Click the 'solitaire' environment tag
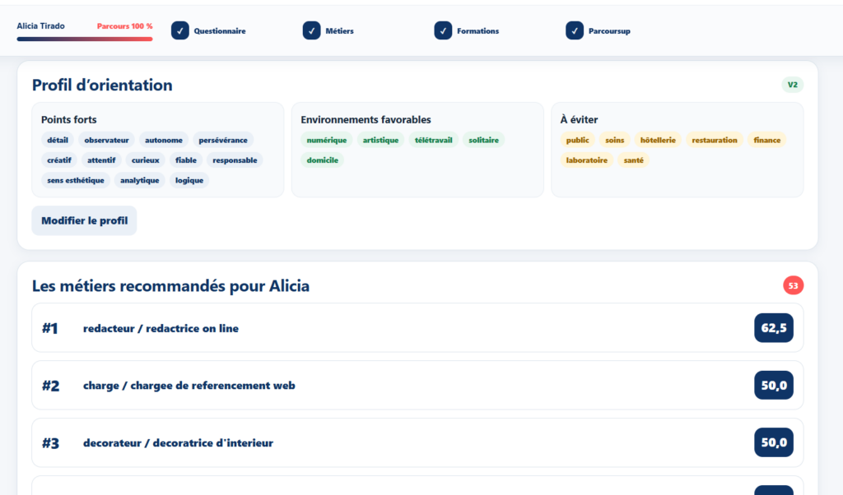The height and width of the screenshot is (495, 843). tap(483, 140)
